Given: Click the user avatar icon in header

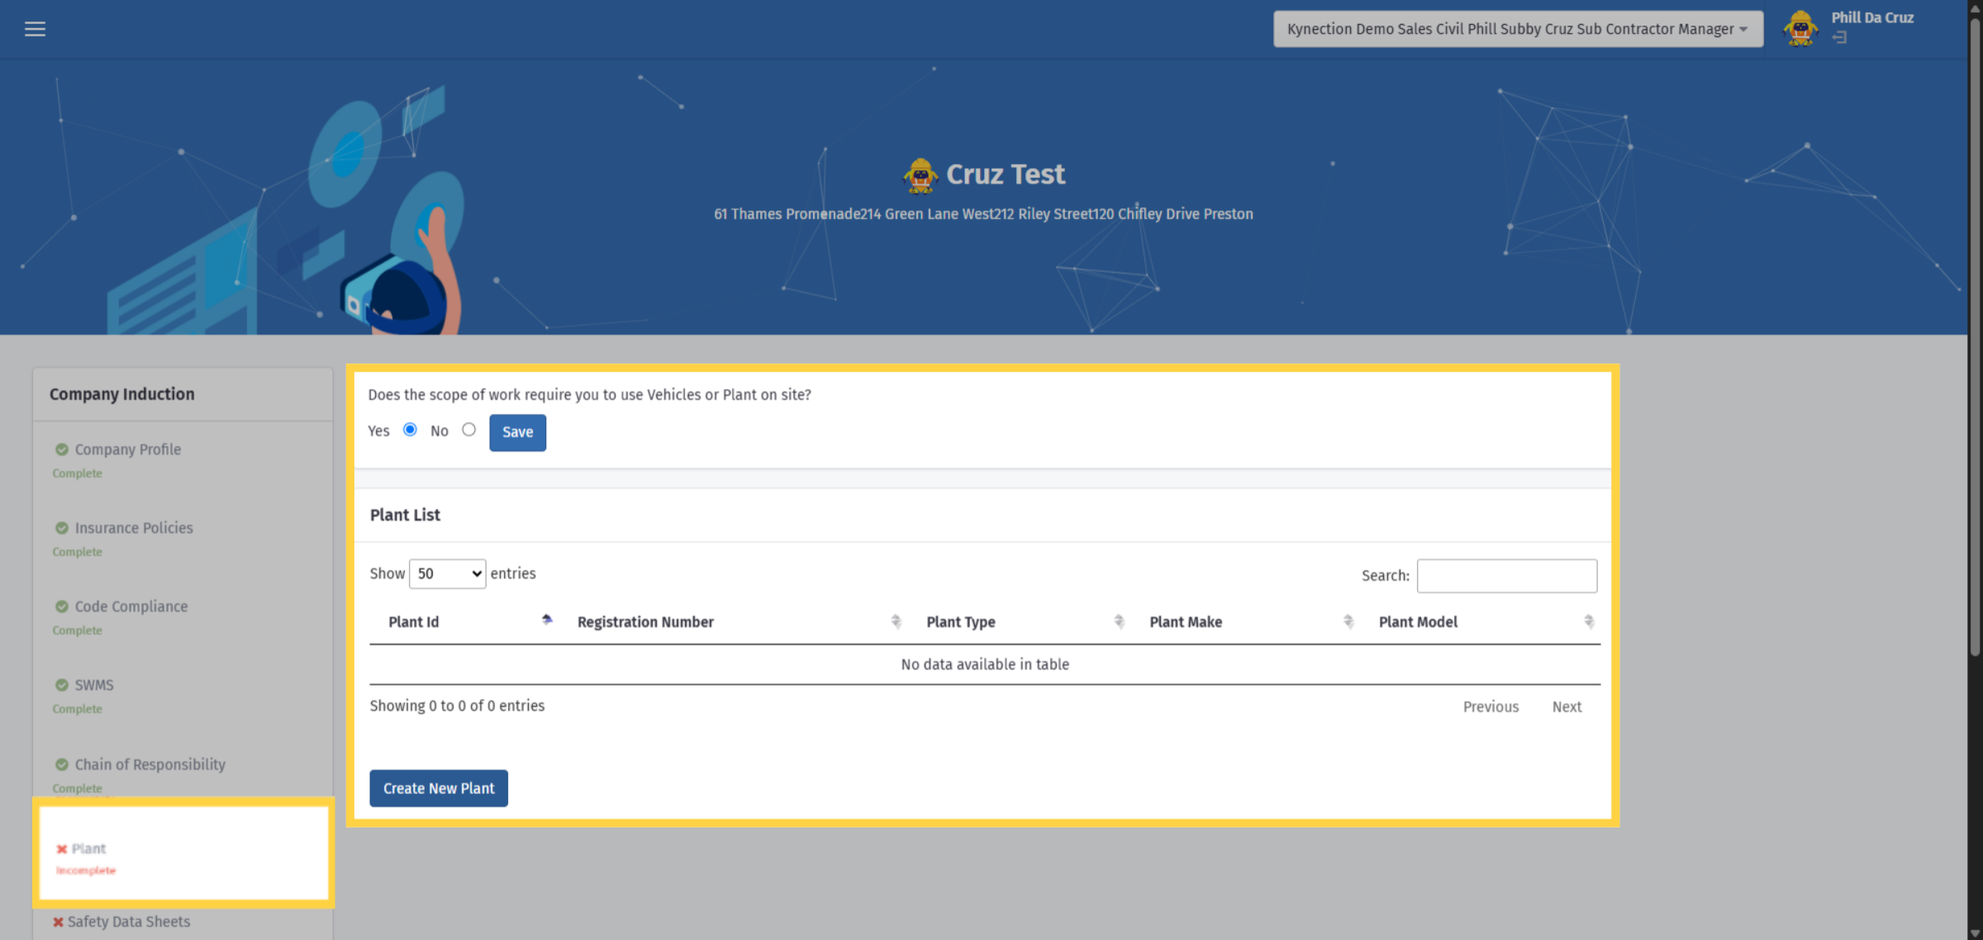Looking at the screenshot, I should (1800, 29).
